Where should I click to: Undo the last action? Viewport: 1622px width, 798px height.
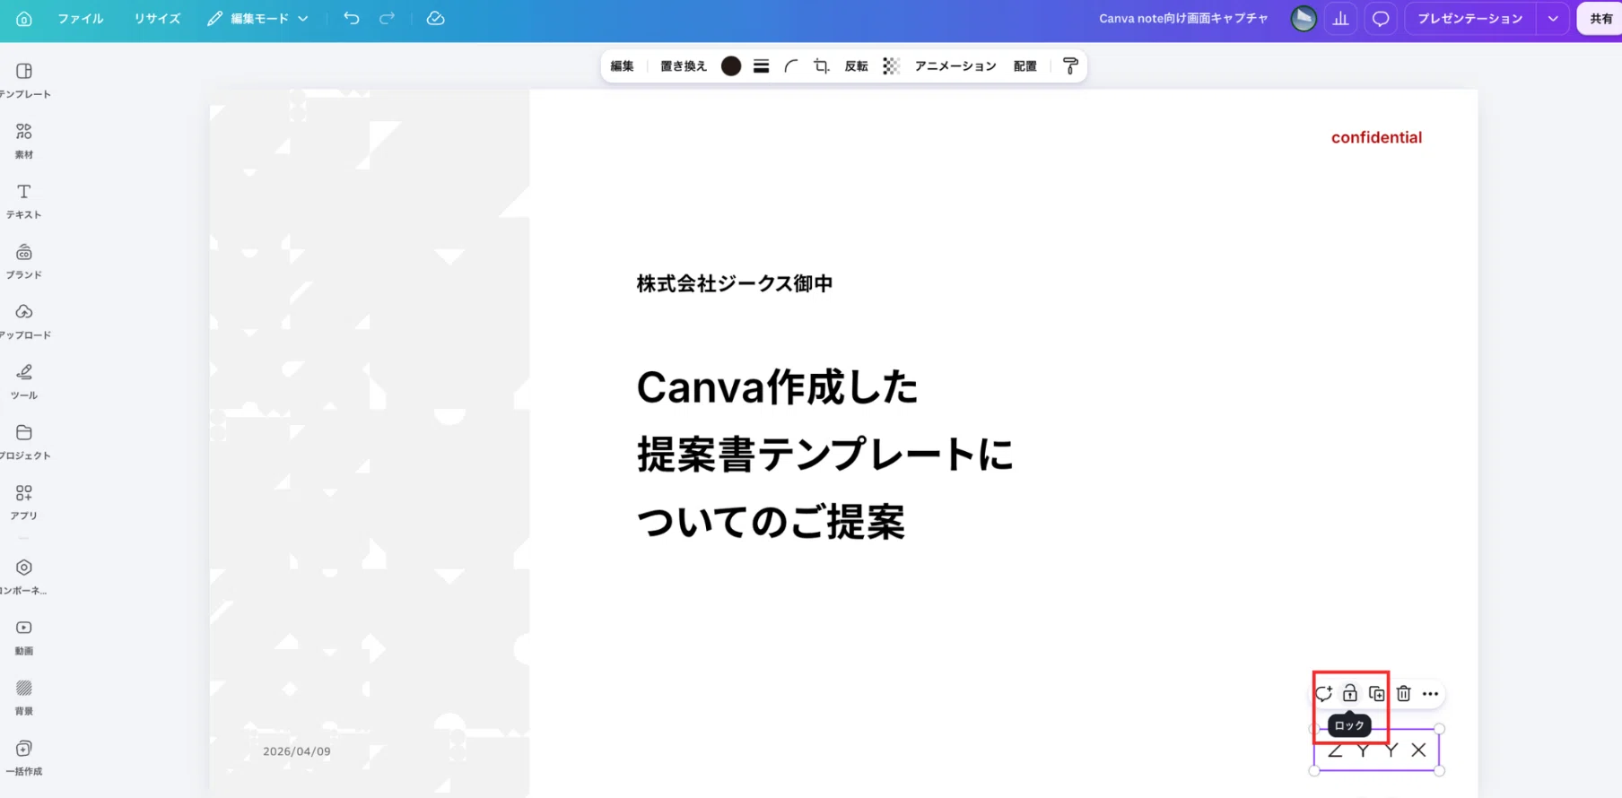coord(351,18)
